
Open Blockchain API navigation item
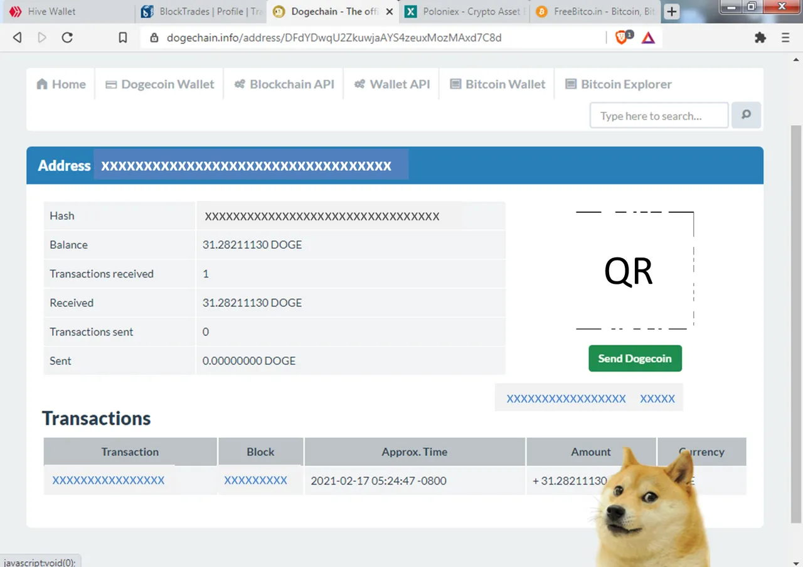point(284,84)
